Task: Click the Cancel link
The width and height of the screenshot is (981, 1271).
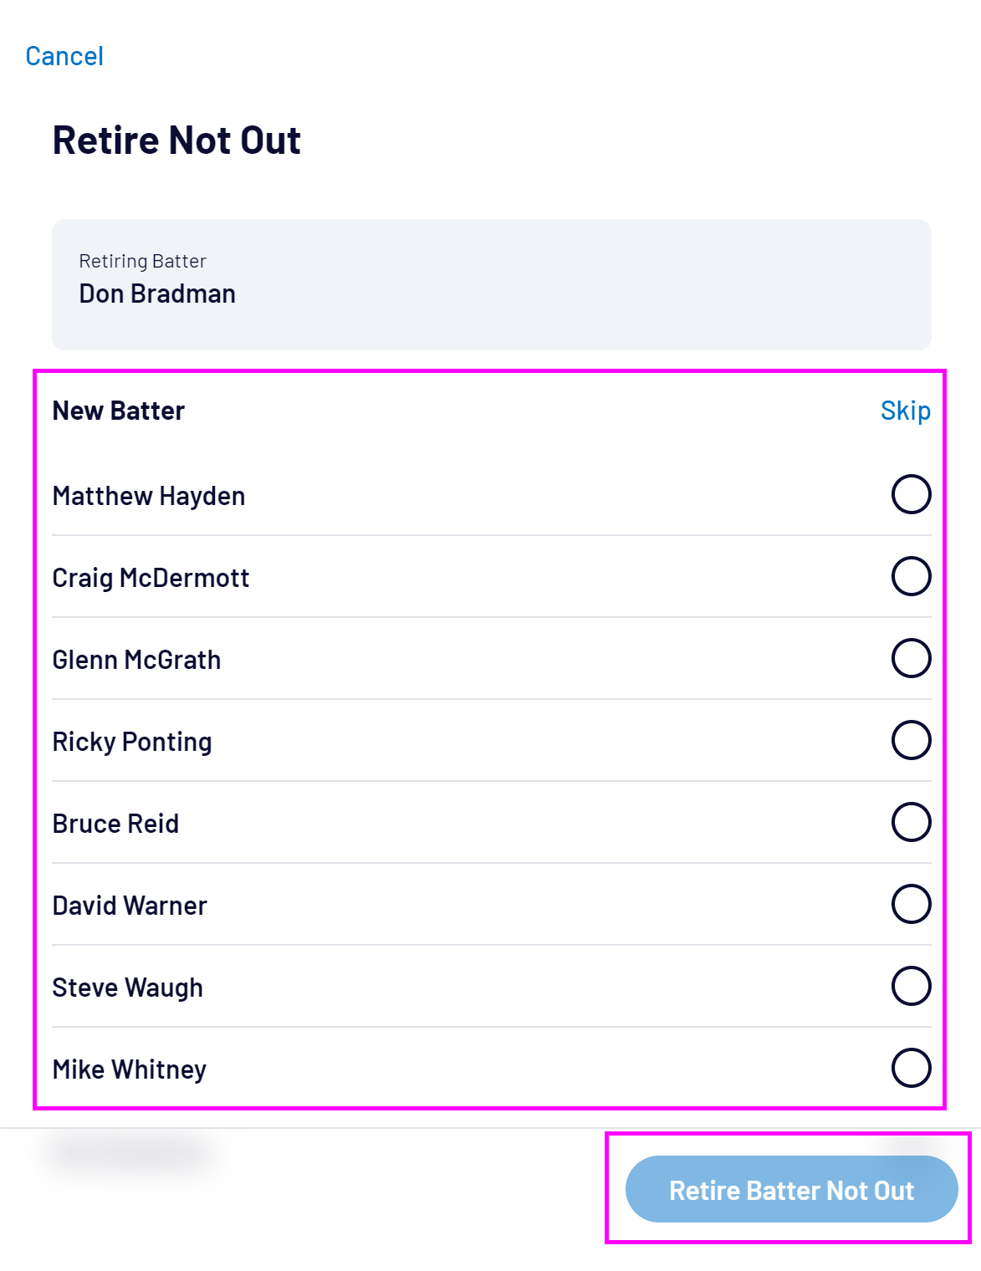Action: tap(64, 56)
